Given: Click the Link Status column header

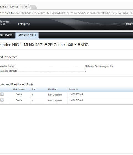Looking at the screenshot, I should [19, 89].
